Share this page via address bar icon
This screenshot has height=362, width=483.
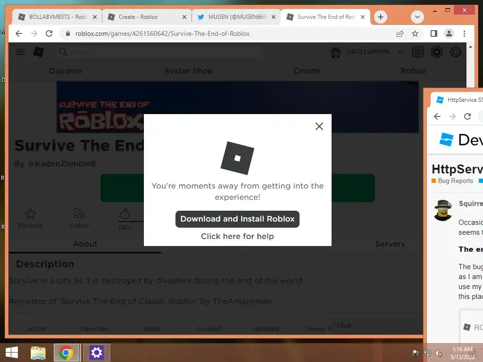400,33
